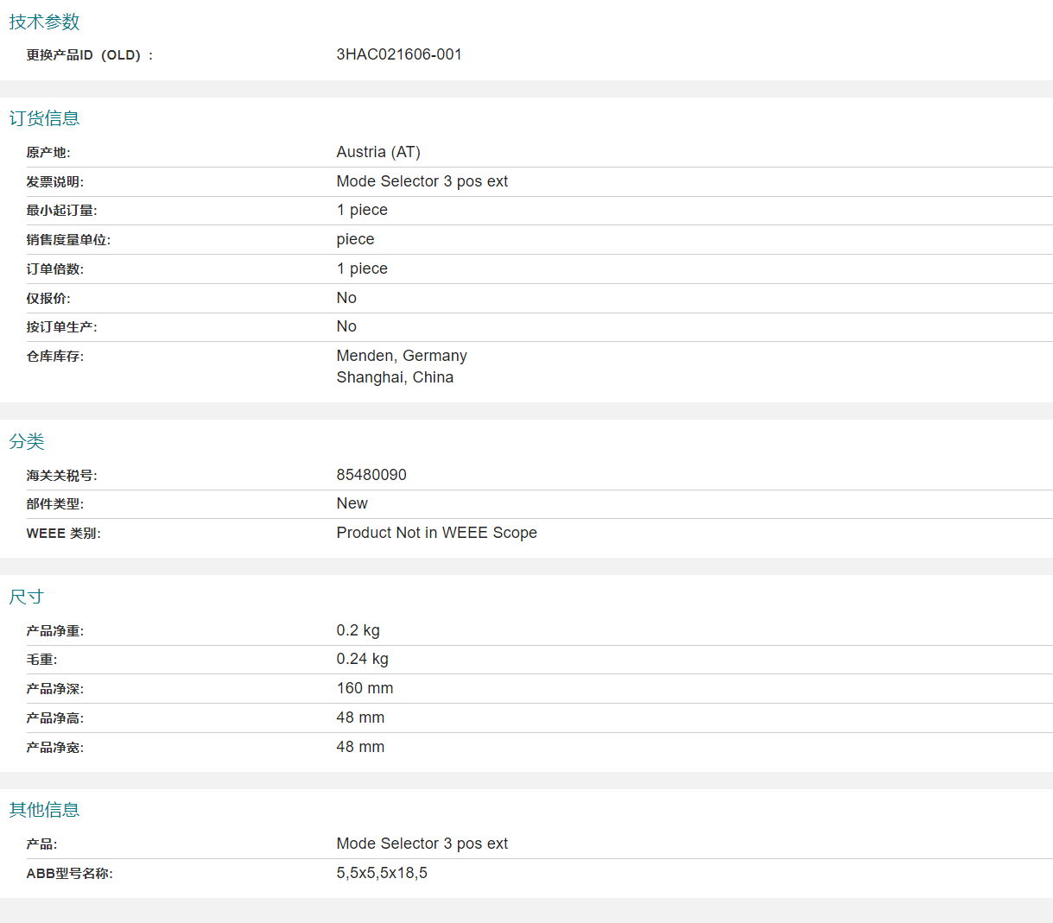The height and width of the screenshot is (923, 1053).
Task: Click Mode Selector 3 pos ext in 发票说明 row
Action: point(422,181)
